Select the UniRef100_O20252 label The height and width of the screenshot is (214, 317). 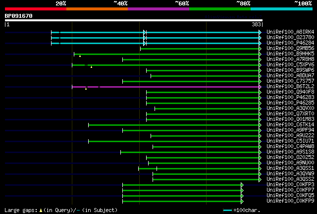tap(290, 158)
